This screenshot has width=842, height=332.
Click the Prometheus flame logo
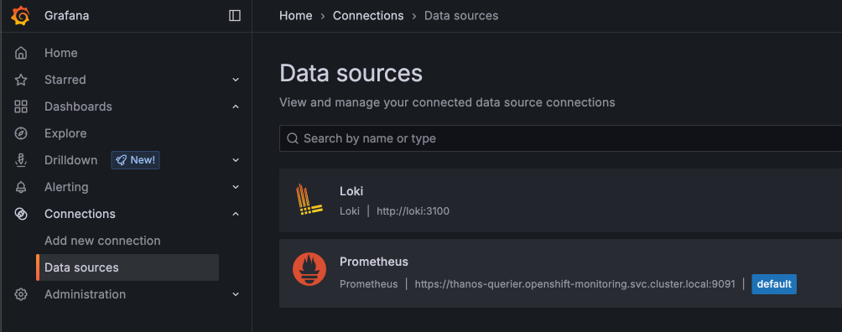[x=309, y=269]
